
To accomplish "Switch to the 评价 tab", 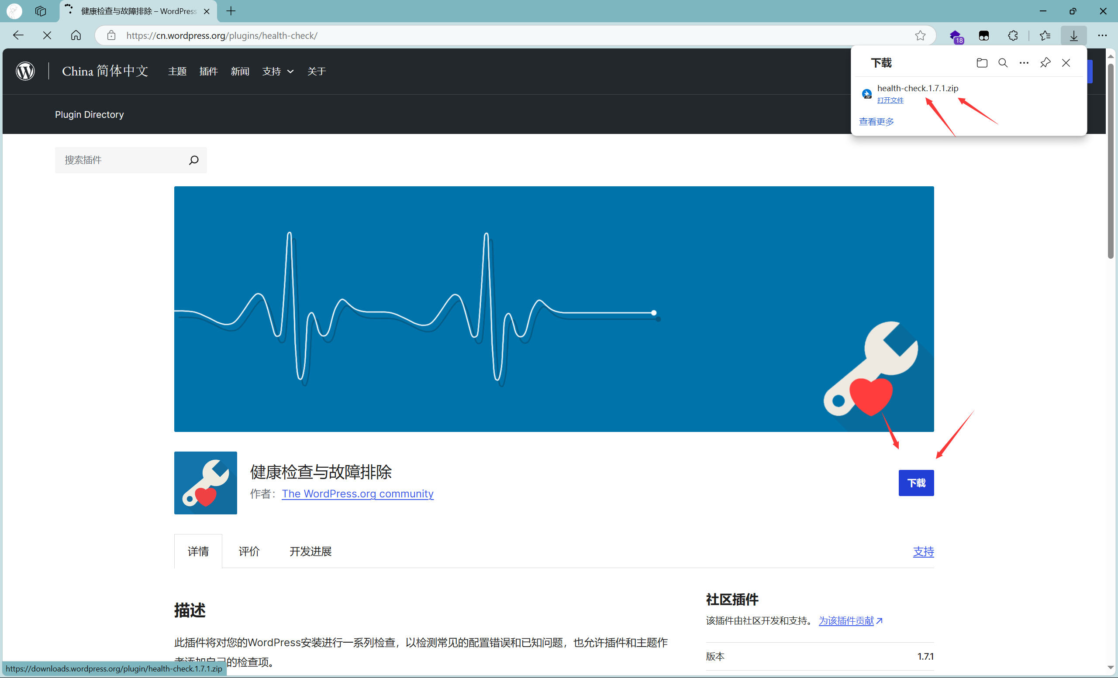I will click(248, 551).
